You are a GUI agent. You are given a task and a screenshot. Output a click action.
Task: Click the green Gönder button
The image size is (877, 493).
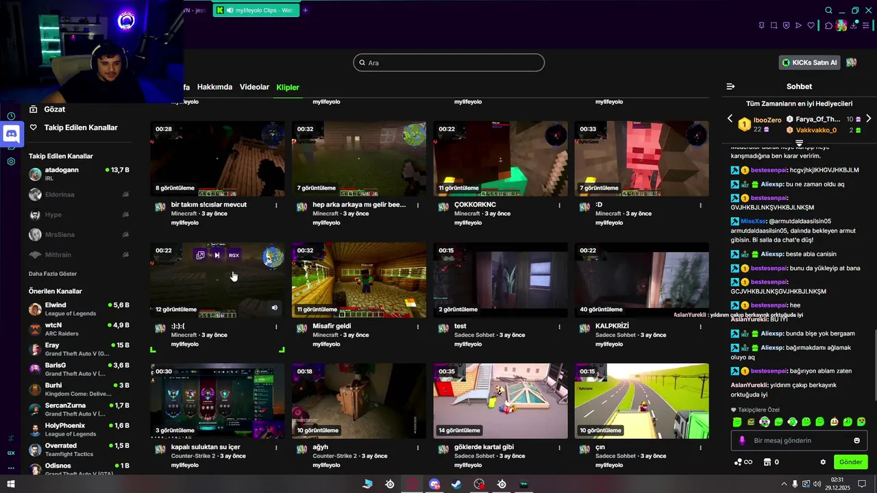(850, 462)
